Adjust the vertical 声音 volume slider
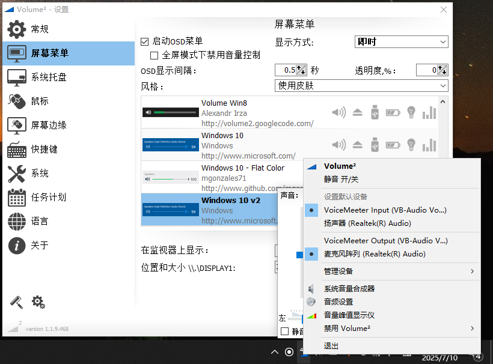Viewport: 493px width, 364px height. [x=299, y=254]
